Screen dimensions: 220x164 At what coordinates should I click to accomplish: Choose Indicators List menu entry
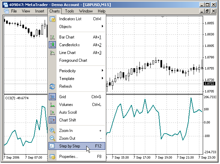click(77, 19)
